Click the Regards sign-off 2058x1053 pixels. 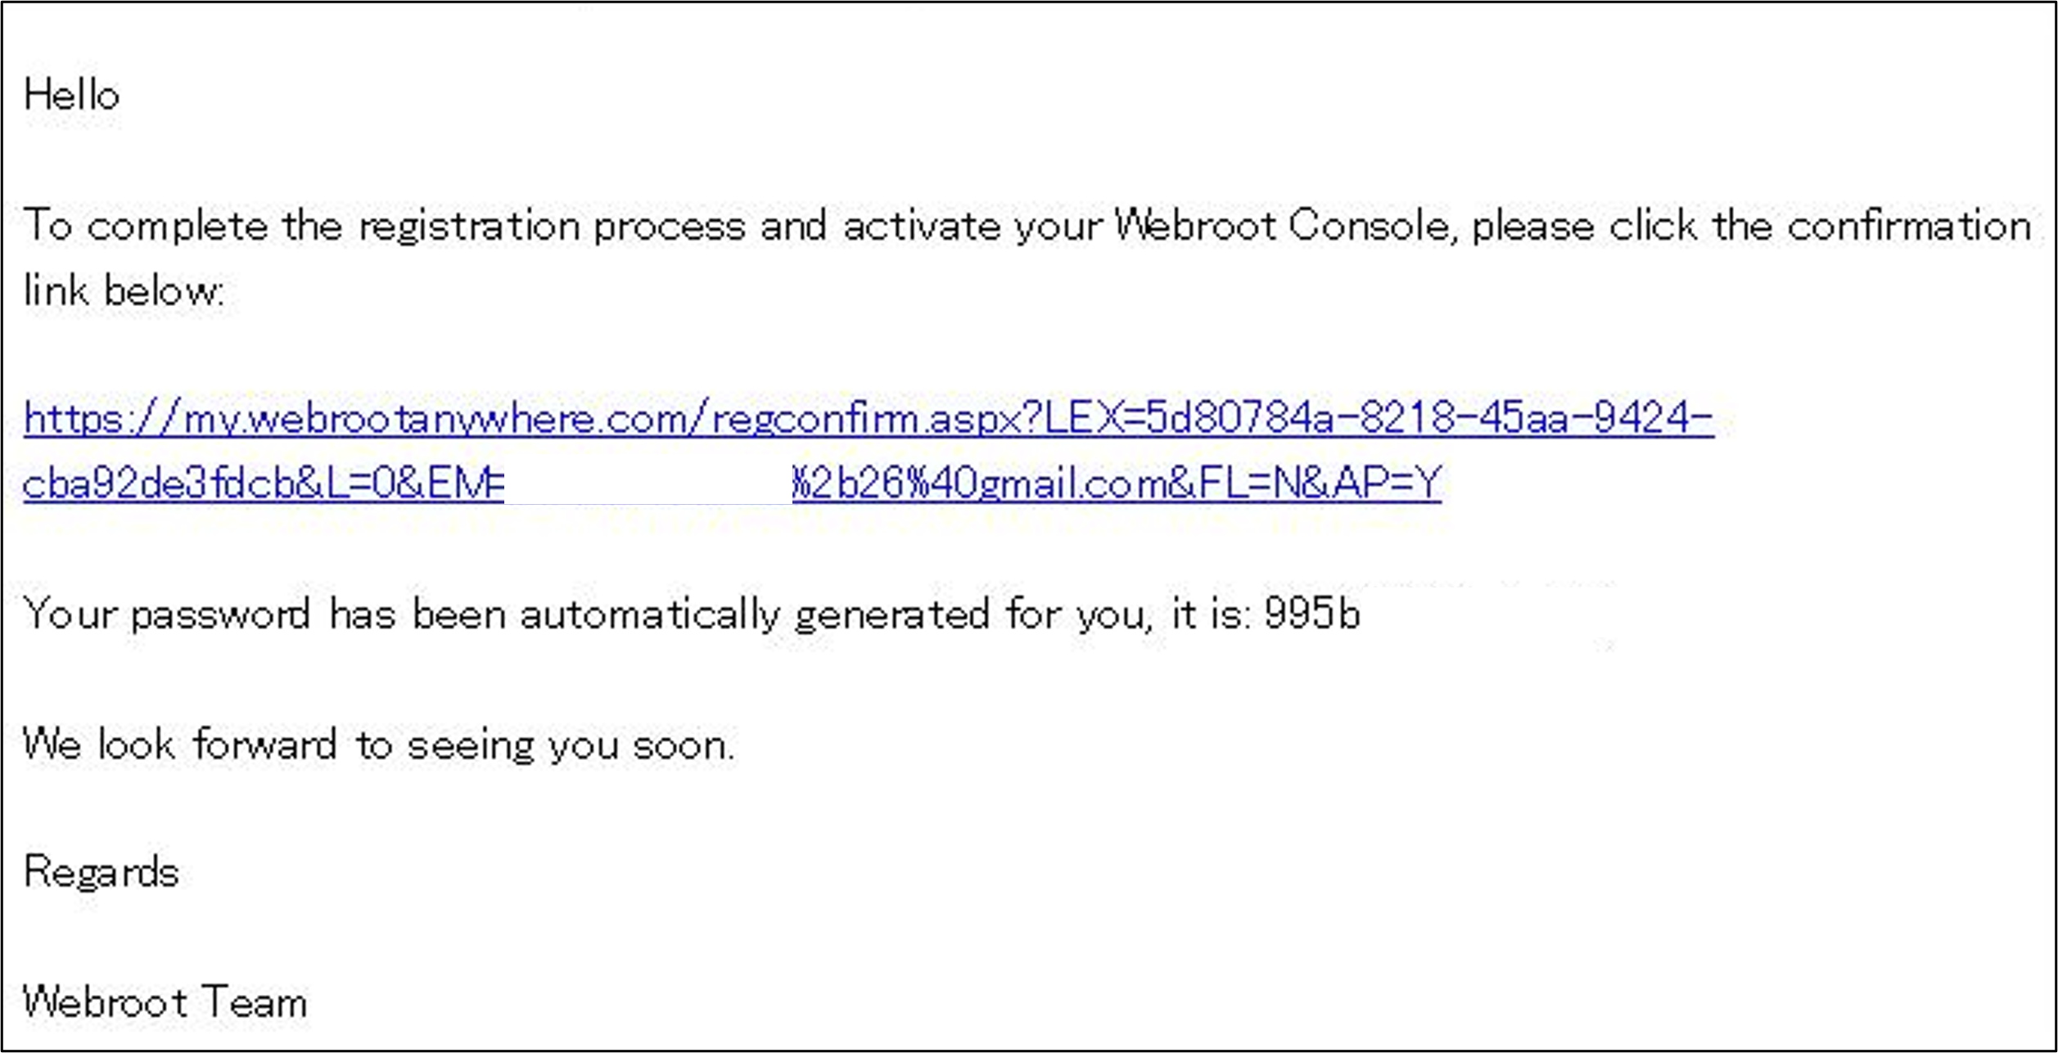(x=101, y=872)
